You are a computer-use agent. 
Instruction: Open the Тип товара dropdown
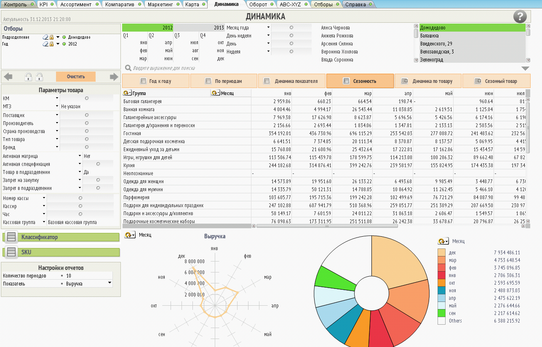tap(57, 139)
